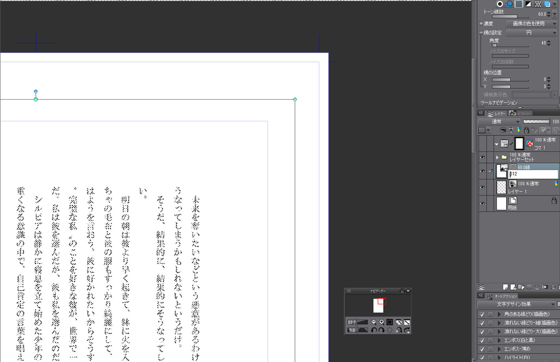Click the コマ 1 mask thumbnail
560x362 pixels.
[519, 143]
